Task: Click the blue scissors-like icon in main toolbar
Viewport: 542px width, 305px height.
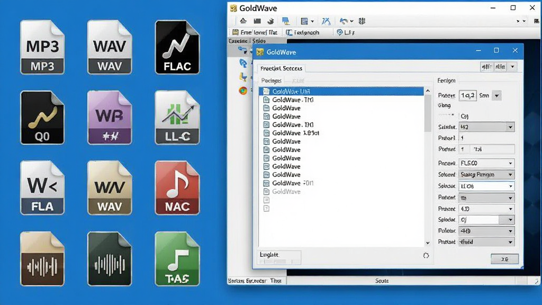Action: pos(326,21)
